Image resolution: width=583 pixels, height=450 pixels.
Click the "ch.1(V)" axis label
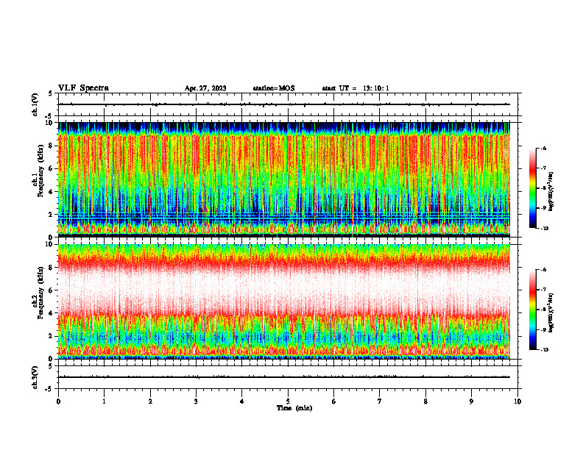[x=35, y=104]
